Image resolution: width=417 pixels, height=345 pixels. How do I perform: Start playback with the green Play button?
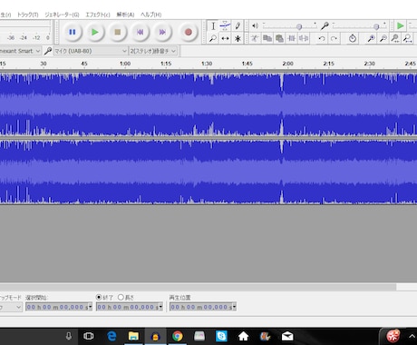(95, 32)
